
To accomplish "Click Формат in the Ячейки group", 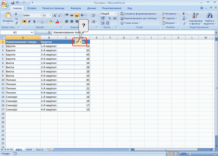I will pyautogui.click(x=169, y=23).
